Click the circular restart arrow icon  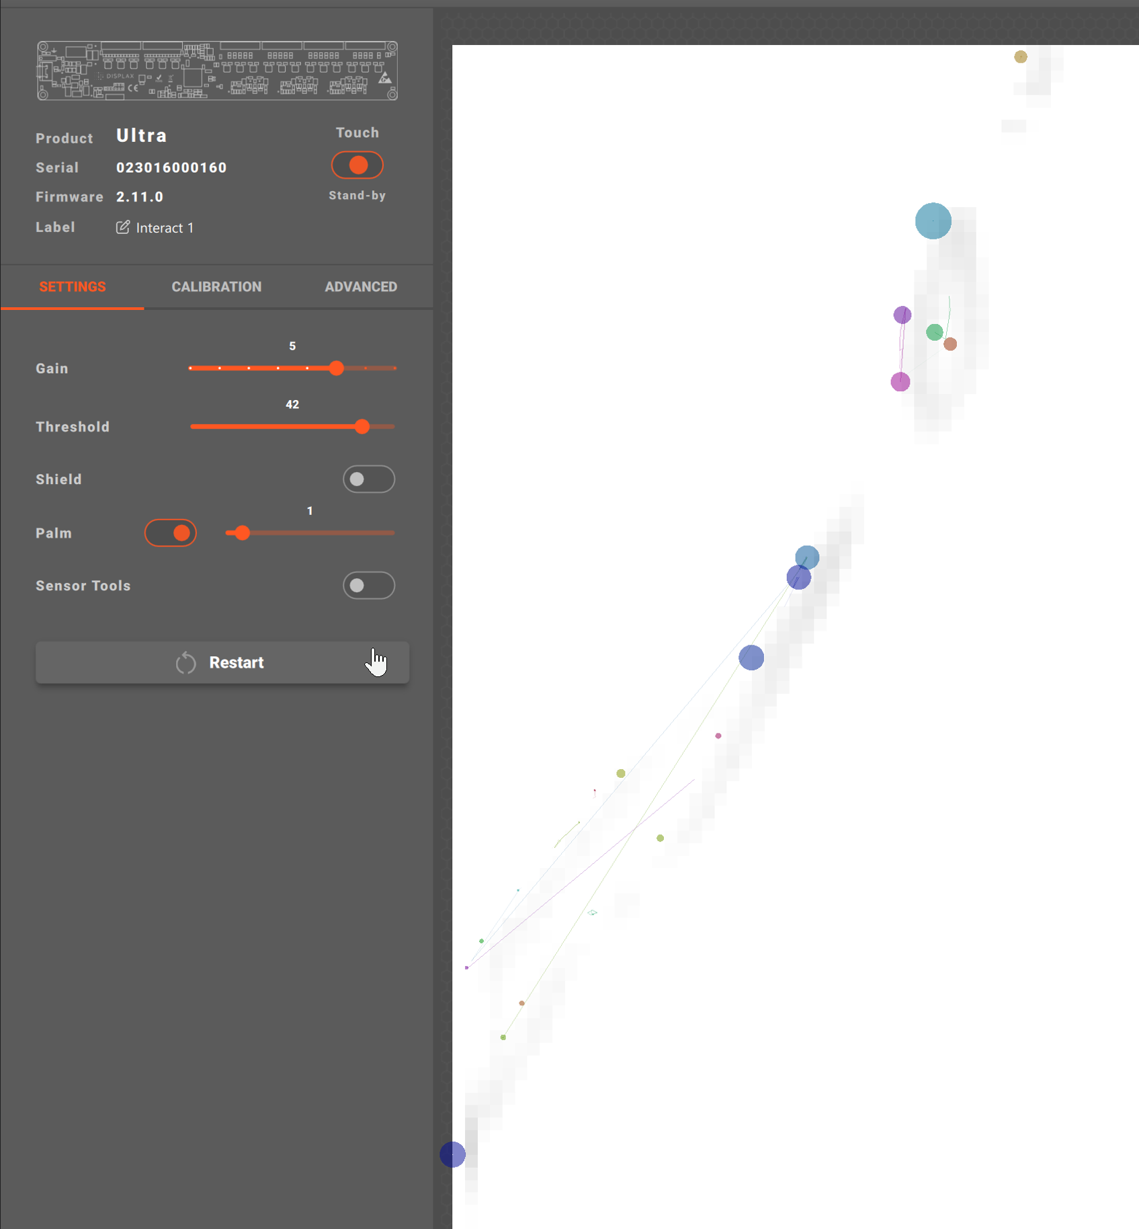(x=185, y=663)
